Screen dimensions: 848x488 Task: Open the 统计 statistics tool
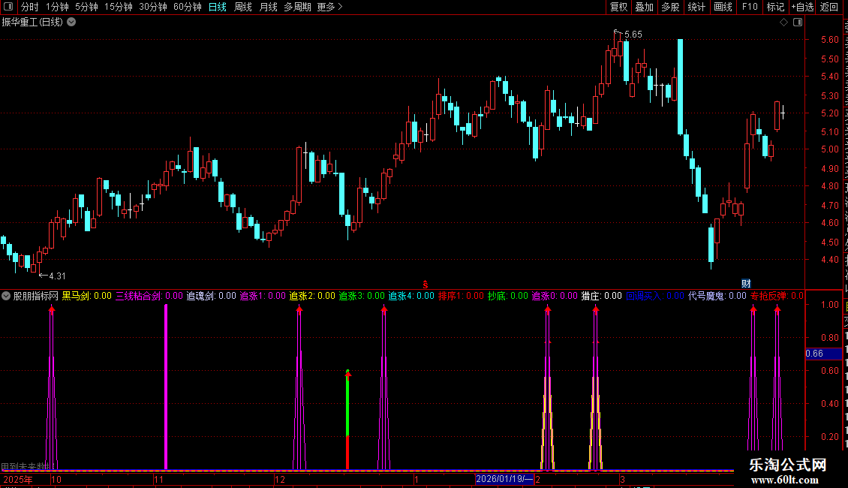coord(696,7)
